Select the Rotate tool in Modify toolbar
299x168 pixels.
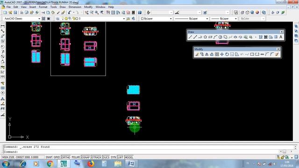click(227, 55)
